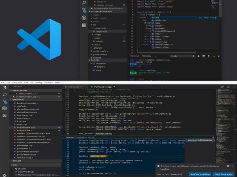
Task: Open the View menu
Action: 26,82
